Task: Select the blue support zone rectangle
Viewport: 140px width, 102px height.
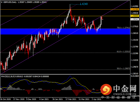Action: pos(65,32)
